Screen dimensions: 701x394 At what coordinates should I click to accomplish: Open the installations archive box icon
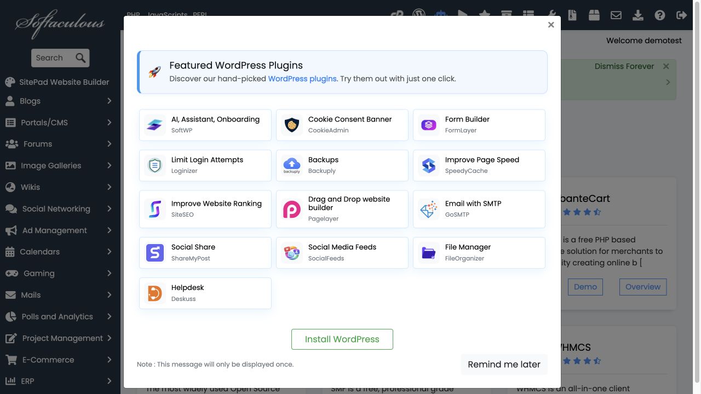point(507,15)
